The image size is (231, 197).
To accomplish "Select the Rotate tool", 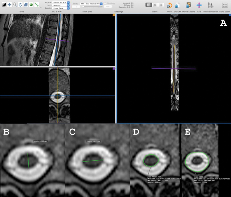I will [20, 5].
